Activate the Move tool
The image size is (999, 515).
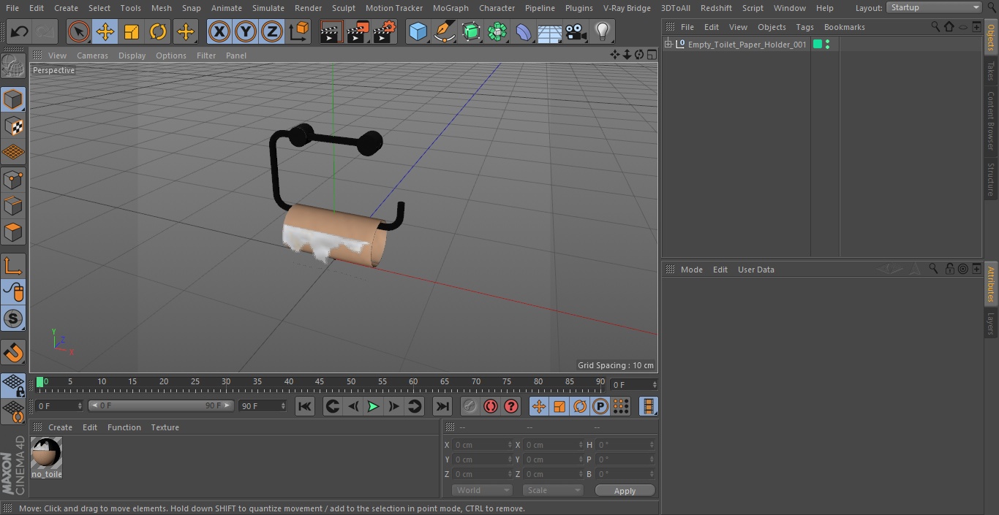[x=105, y=31]
